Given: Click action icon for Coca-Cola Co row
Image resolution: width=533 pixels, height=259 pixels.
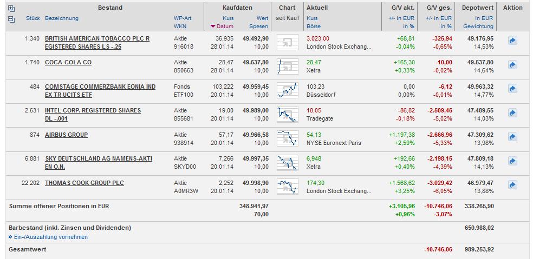Looking at the screenshot, I should [512, 65].
